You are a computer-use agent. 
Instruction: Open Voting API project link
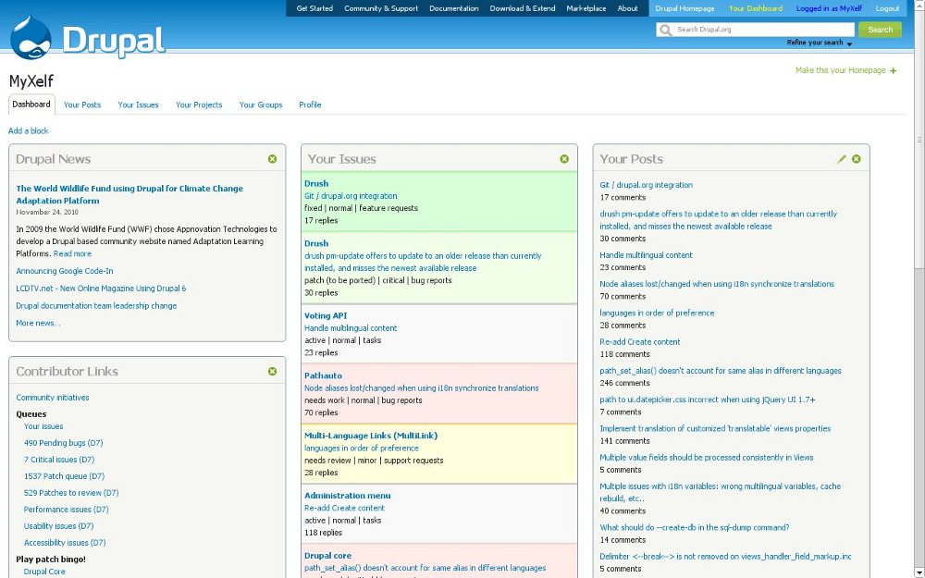(x=326, y=315)
